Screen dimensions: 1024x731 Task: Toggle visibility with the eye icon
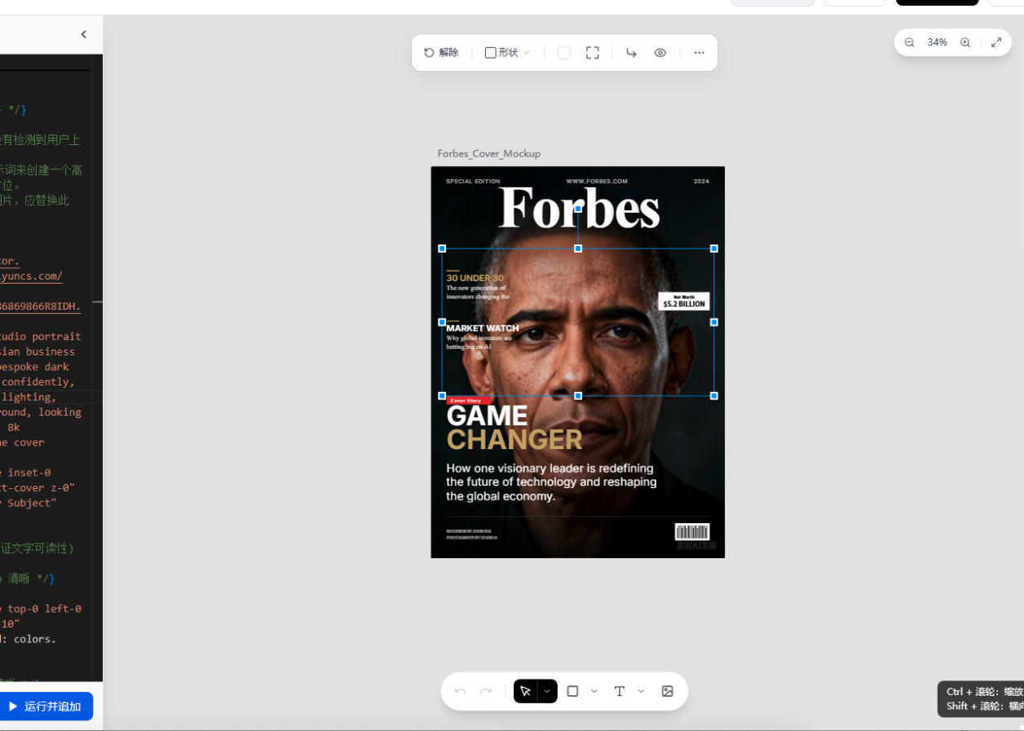[660, 52]
